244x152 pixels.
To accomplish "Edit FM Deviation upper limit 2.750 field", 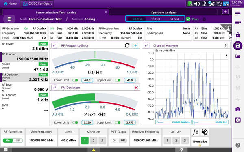I will (130, 122).
